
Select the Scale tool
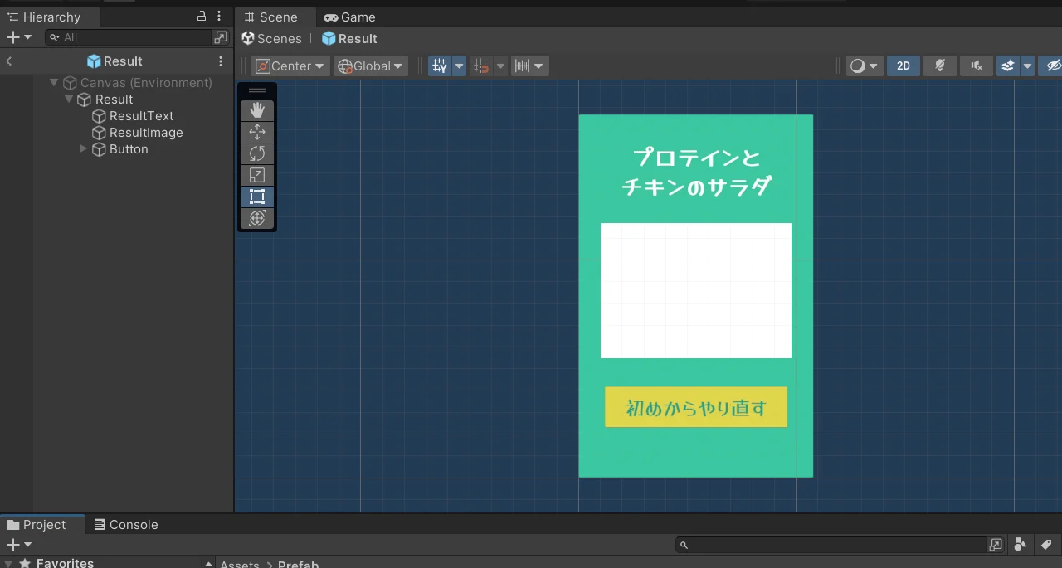pyautogui.click(x=257, y=175)
